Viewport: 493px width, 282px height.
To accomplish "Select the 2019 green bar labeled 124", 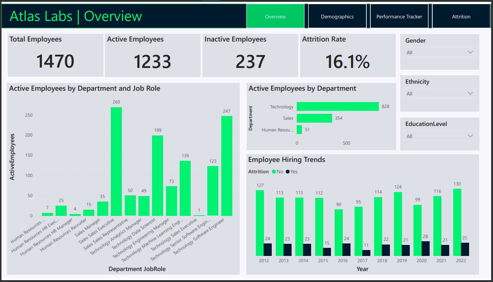I will [x=398, y=224].
